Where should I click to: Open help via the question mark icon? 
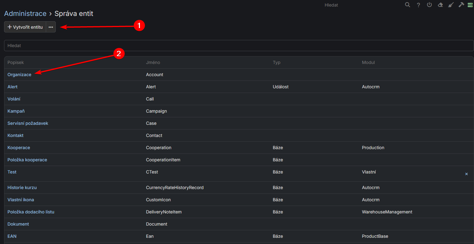[419, 5]
